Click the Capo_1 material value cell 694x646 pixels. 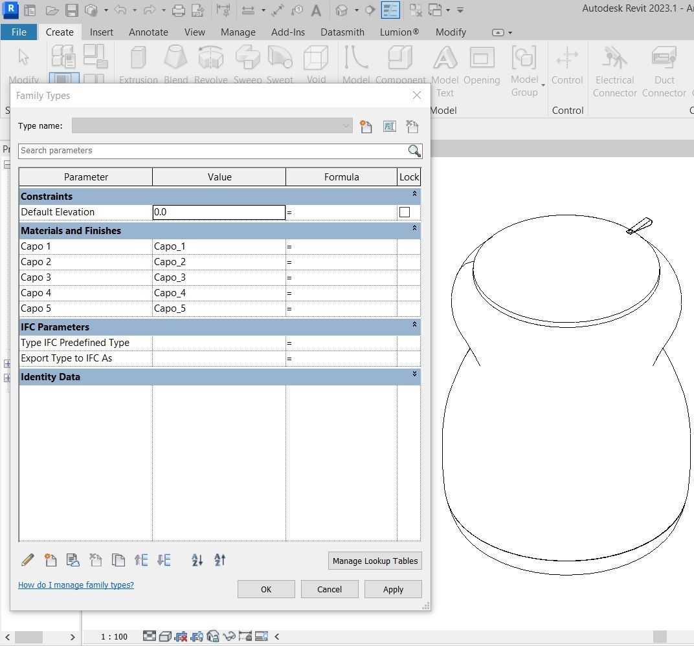[x=219, y=247]
